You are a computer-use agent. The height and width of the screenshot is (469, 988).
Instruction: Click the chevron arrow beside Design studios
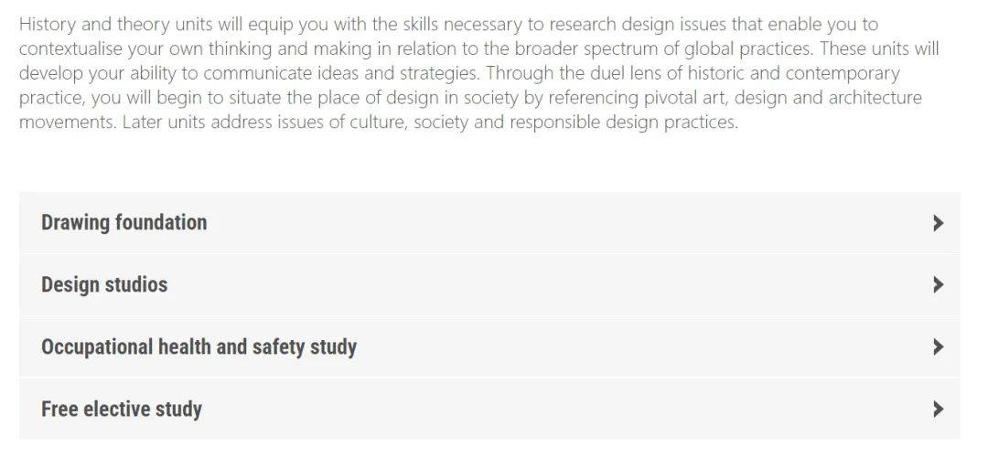point(938,285)
